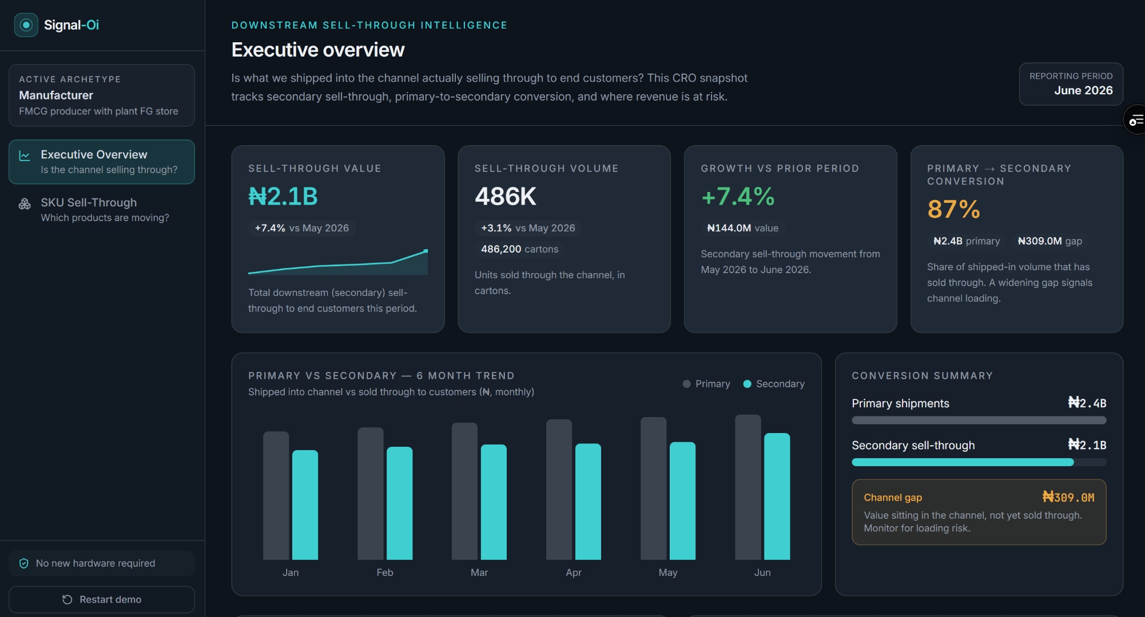Image resolution: width=1145 pixels, height=617 pixels.
Task: Open the Reporting Period June 2026 box
Action: tap(1071, 84)
